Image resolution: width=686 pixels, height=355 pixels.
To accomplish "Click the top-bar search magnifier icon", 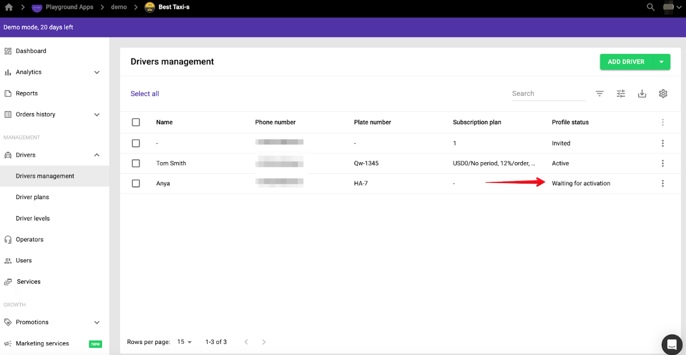I will click(x=651, y=7).
